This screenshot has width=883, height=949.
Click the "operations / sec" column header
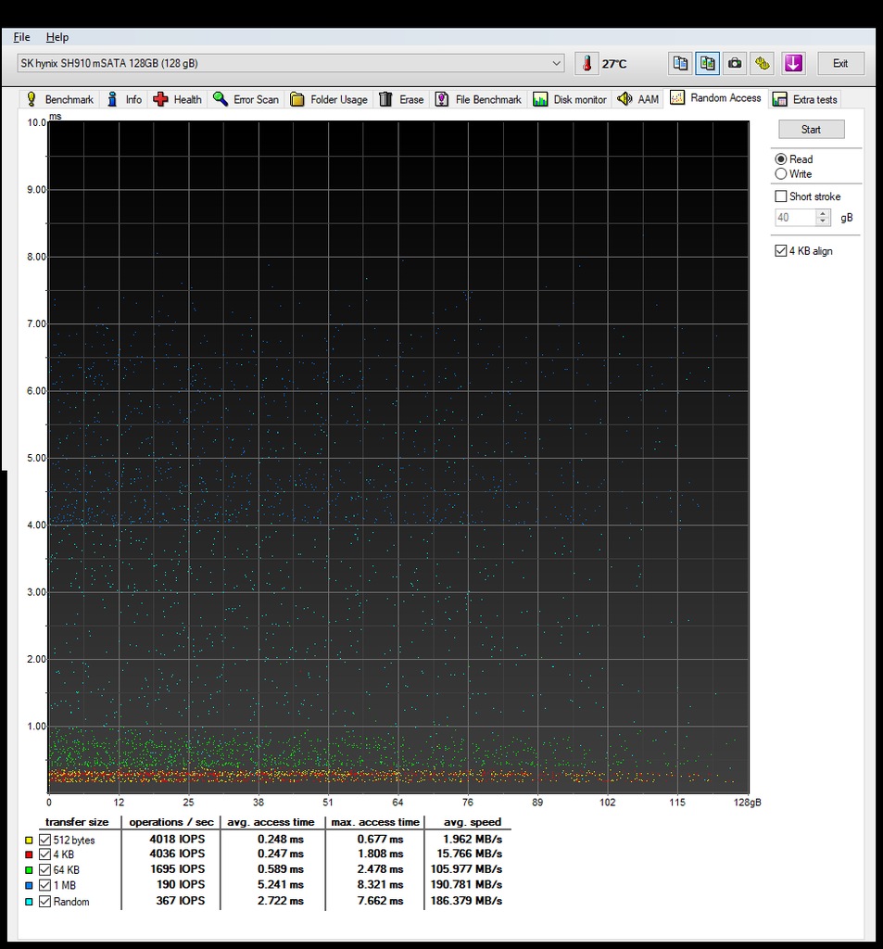[171, 822]
